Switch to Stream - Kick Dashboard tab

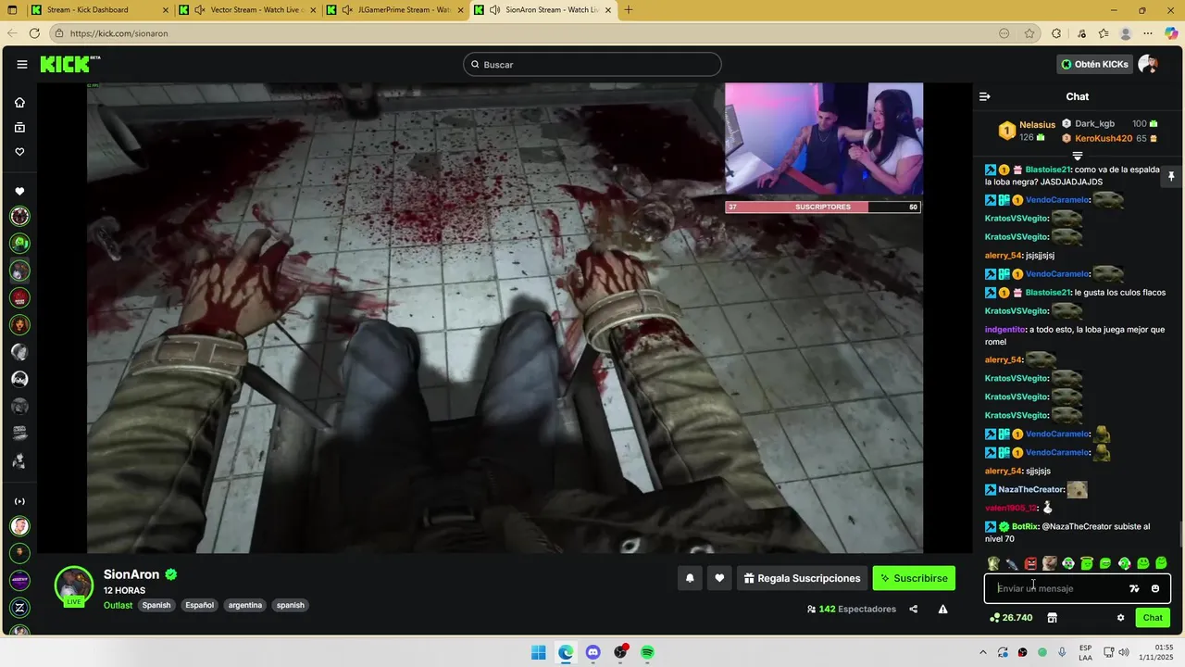[x=99, y=10]
